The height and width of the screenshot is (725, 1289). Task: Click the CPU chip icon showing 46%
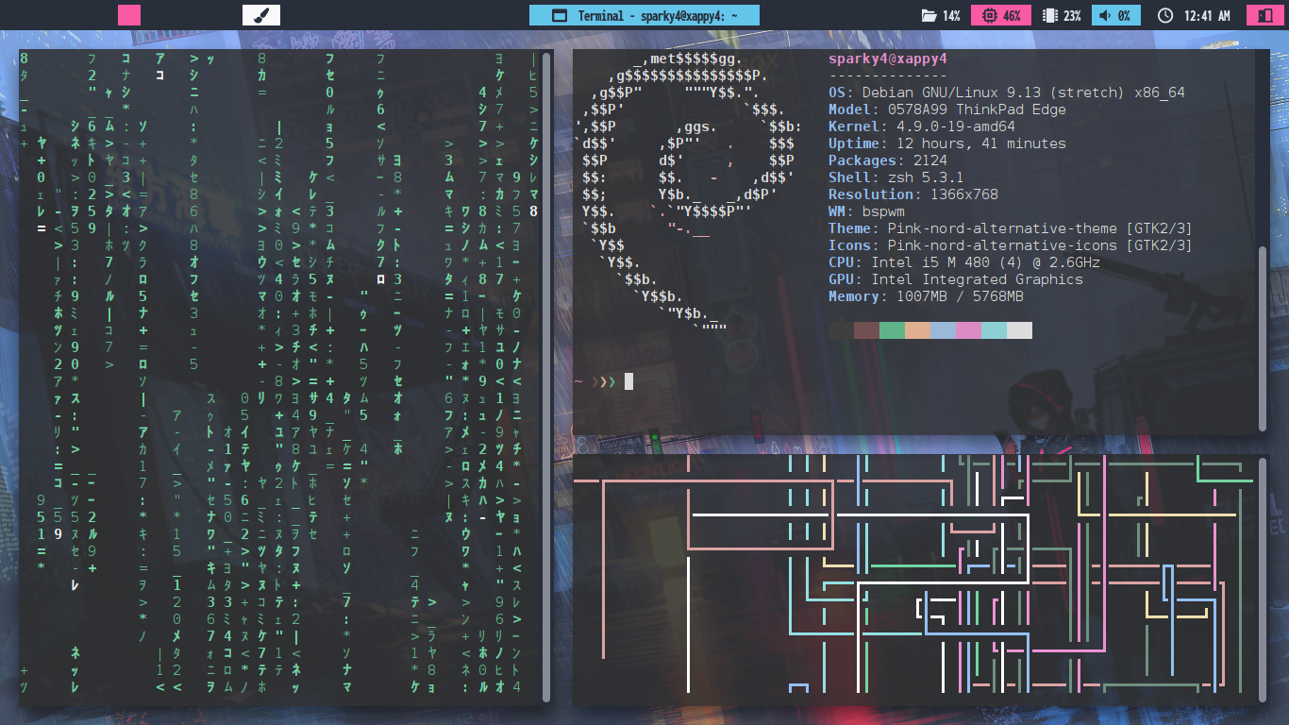pos(988,16)
